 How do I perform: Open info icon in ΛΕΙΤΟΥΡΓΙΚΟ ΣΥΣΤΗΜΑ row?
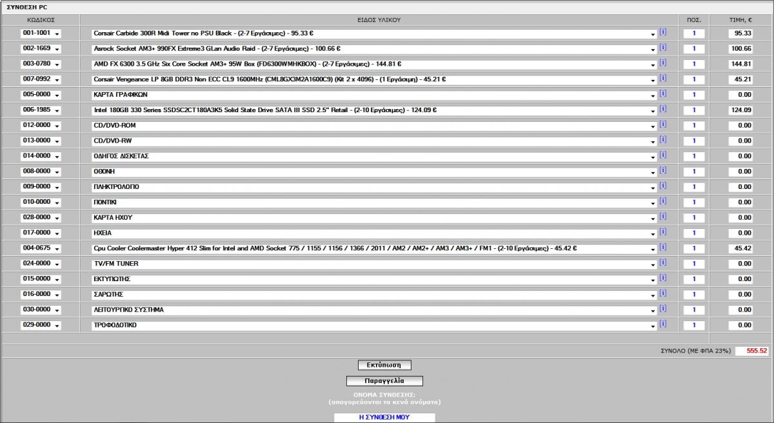pyautogui.click(x=662, y=308)
